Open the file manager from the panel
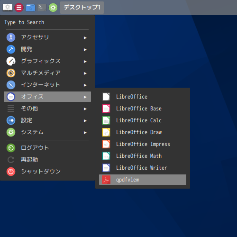Screen dimensions: 237x237 click(30, 8)
